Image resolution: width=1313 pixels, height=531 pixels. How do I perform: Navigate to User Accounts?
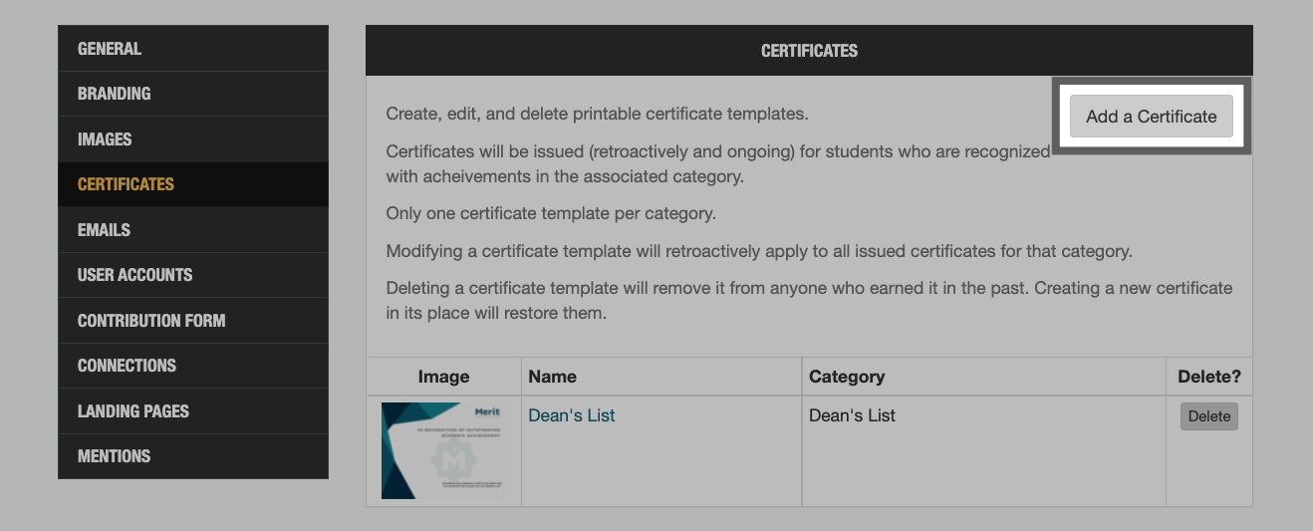(135, 275)
